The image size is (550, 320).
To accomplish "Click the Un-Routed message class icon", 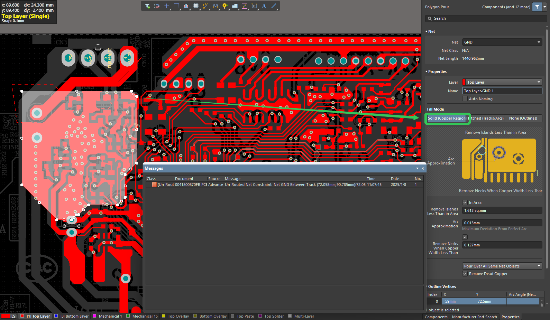I will click(154, 185).
